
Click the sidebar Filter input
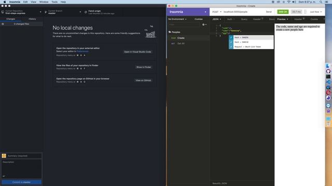coord(184,25)
